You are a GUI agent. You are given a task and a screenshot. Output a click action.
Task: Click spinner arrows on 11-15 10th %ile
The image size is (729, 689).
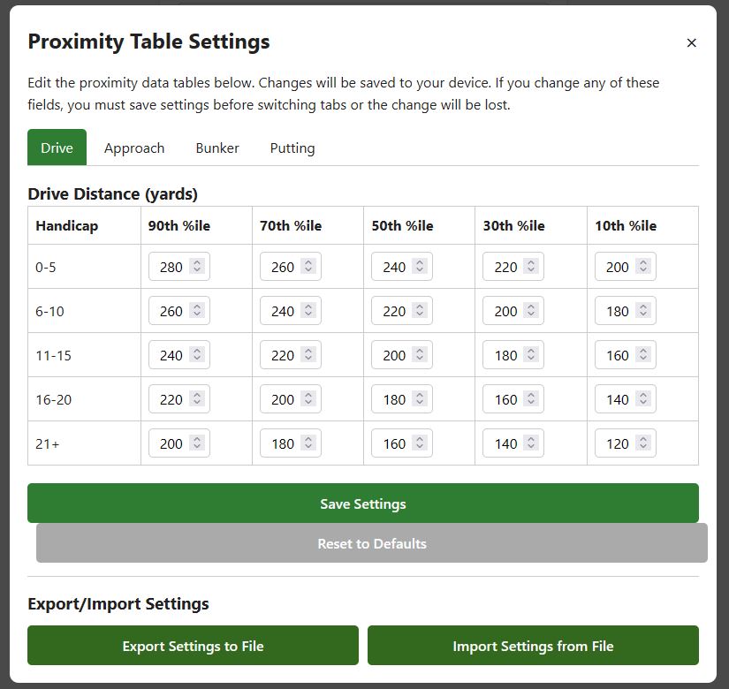coord(643,354)
